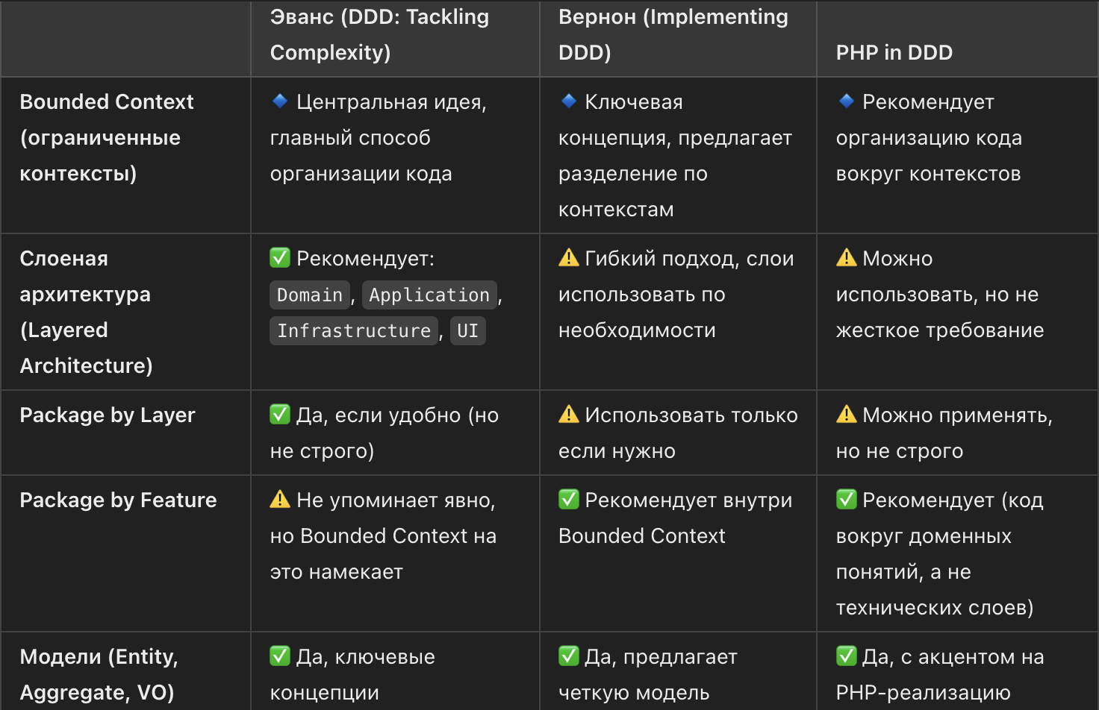Click the "UI" code tag

pyautogui.click(x=467, y=331)
